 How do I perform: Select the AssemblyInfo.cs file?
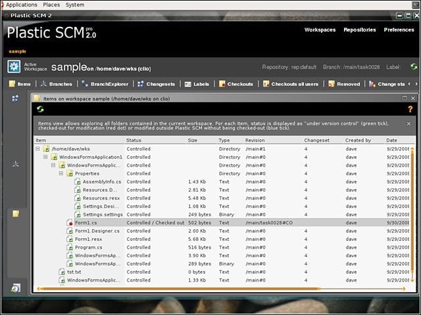click(x=102, y=182)
